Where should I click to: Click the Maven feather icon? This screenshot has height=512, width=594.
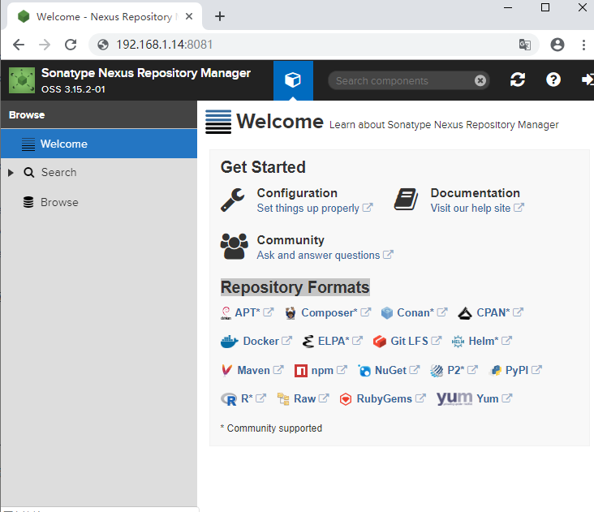(226, 370)
